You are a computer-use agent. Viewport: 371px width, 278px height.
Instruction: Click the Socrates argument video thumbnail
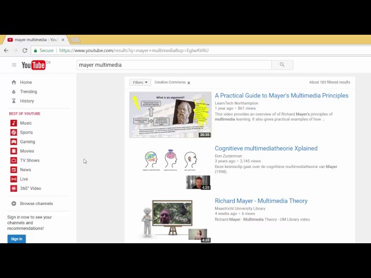coord(170,115)
